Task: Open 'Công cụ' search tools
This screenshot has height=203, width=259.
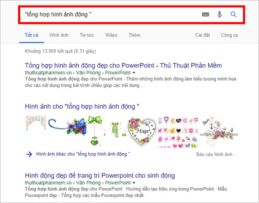Action: [229, 35]
